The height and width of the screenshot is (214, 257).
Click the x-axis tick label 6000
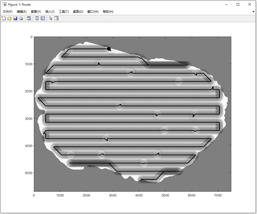click(192, 195)
